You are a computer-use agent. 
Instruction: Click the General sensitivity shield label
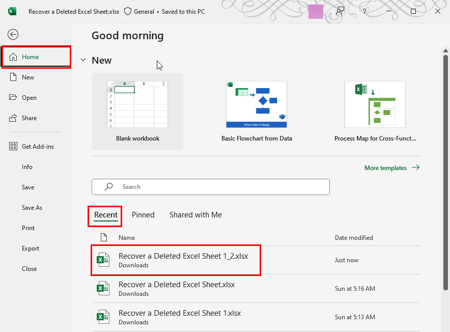pyautogui.click(x=139, y=12)
